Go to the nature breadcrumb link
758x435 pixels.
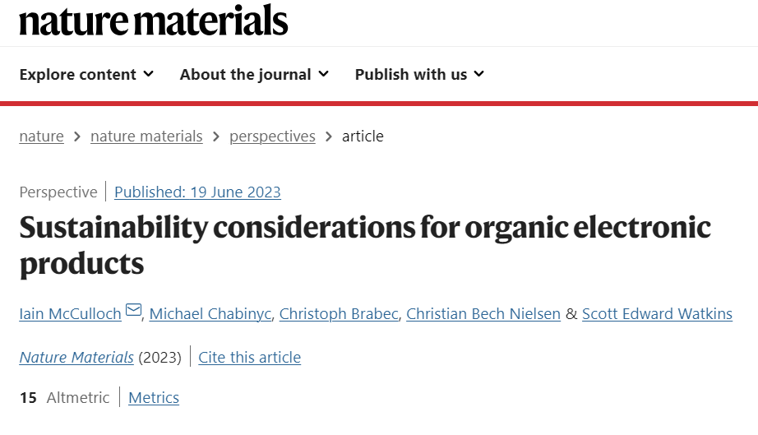click(x=42, y=137)
